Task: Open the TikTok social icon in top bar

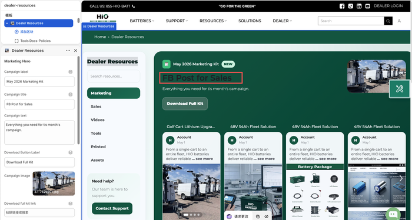Action: pos(351,6)
